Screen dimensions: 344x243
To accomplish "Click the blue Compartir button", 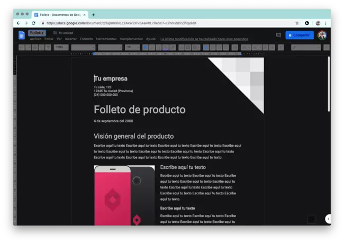I will coord(300,35).
